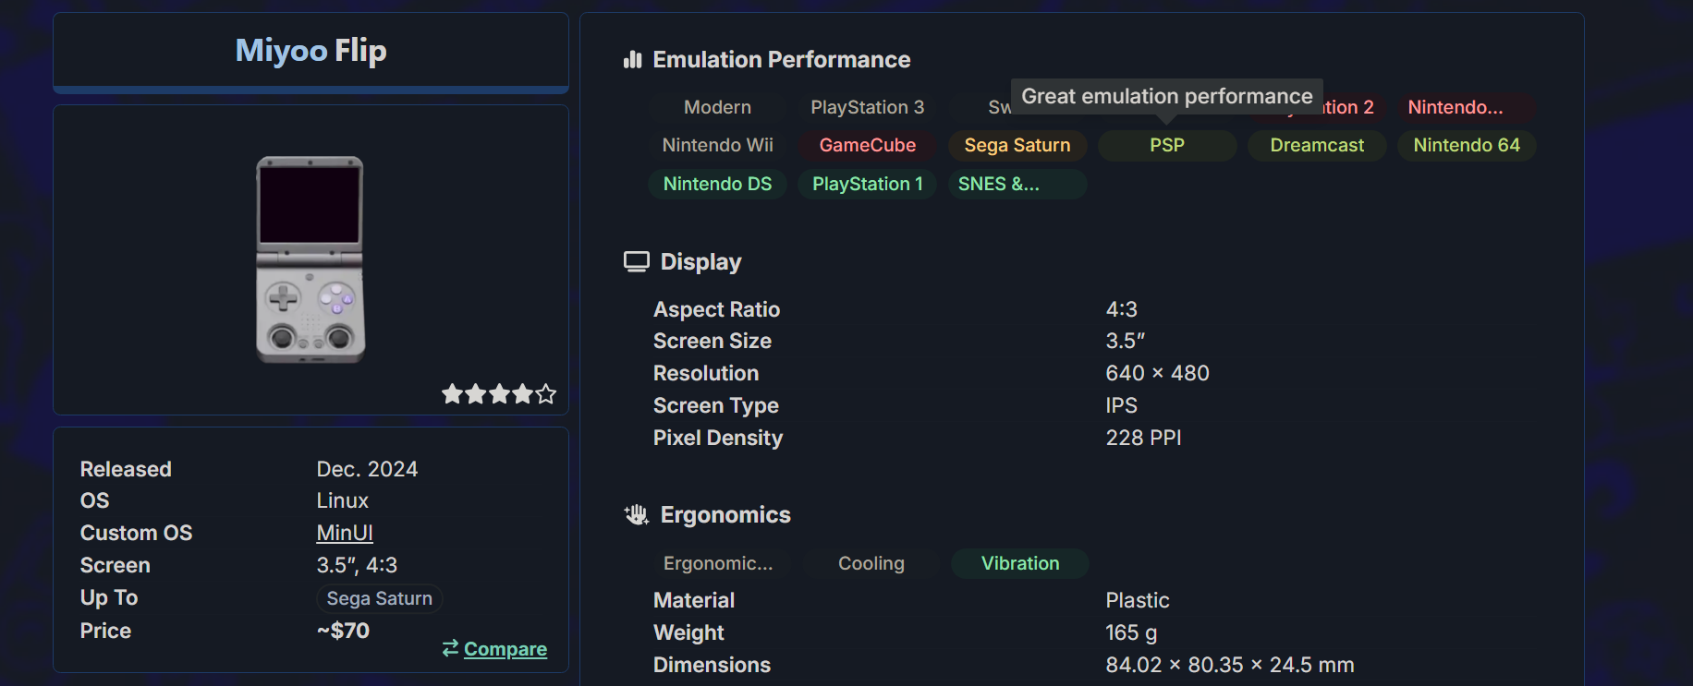Click the Sega Saturn emulation performance tag

pyautogui.click(x=1017, y=145)
